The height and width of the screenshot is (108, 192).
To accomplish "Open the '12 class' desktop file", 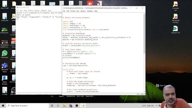I will tap(5, 91).
